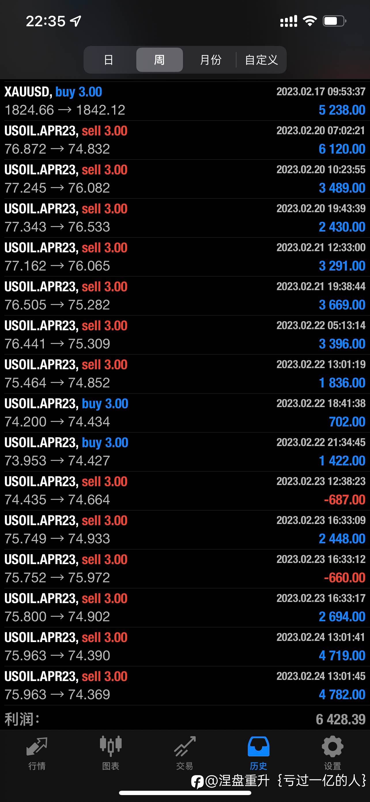Screen dimensions: 370x802
Task: Select the 日 period segment
Action: point(108,60)
